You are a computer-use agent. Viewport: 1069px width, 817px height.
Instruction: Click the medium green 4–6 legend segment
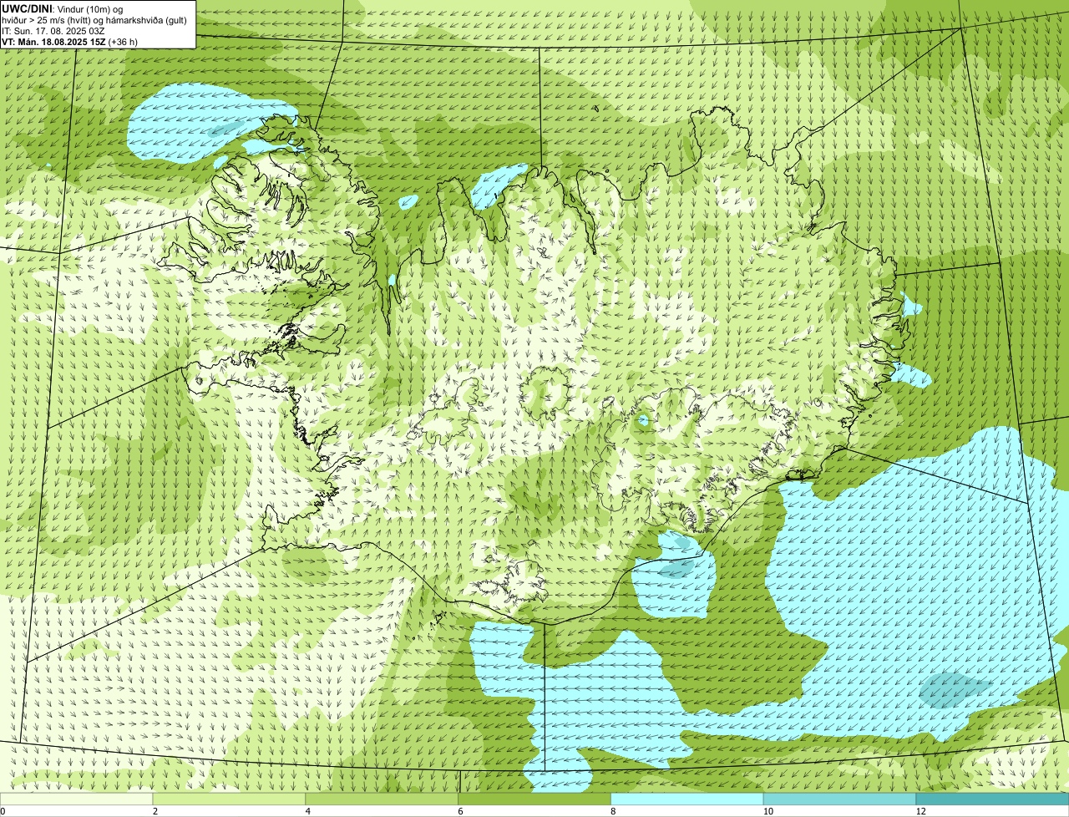click(382, 799)
